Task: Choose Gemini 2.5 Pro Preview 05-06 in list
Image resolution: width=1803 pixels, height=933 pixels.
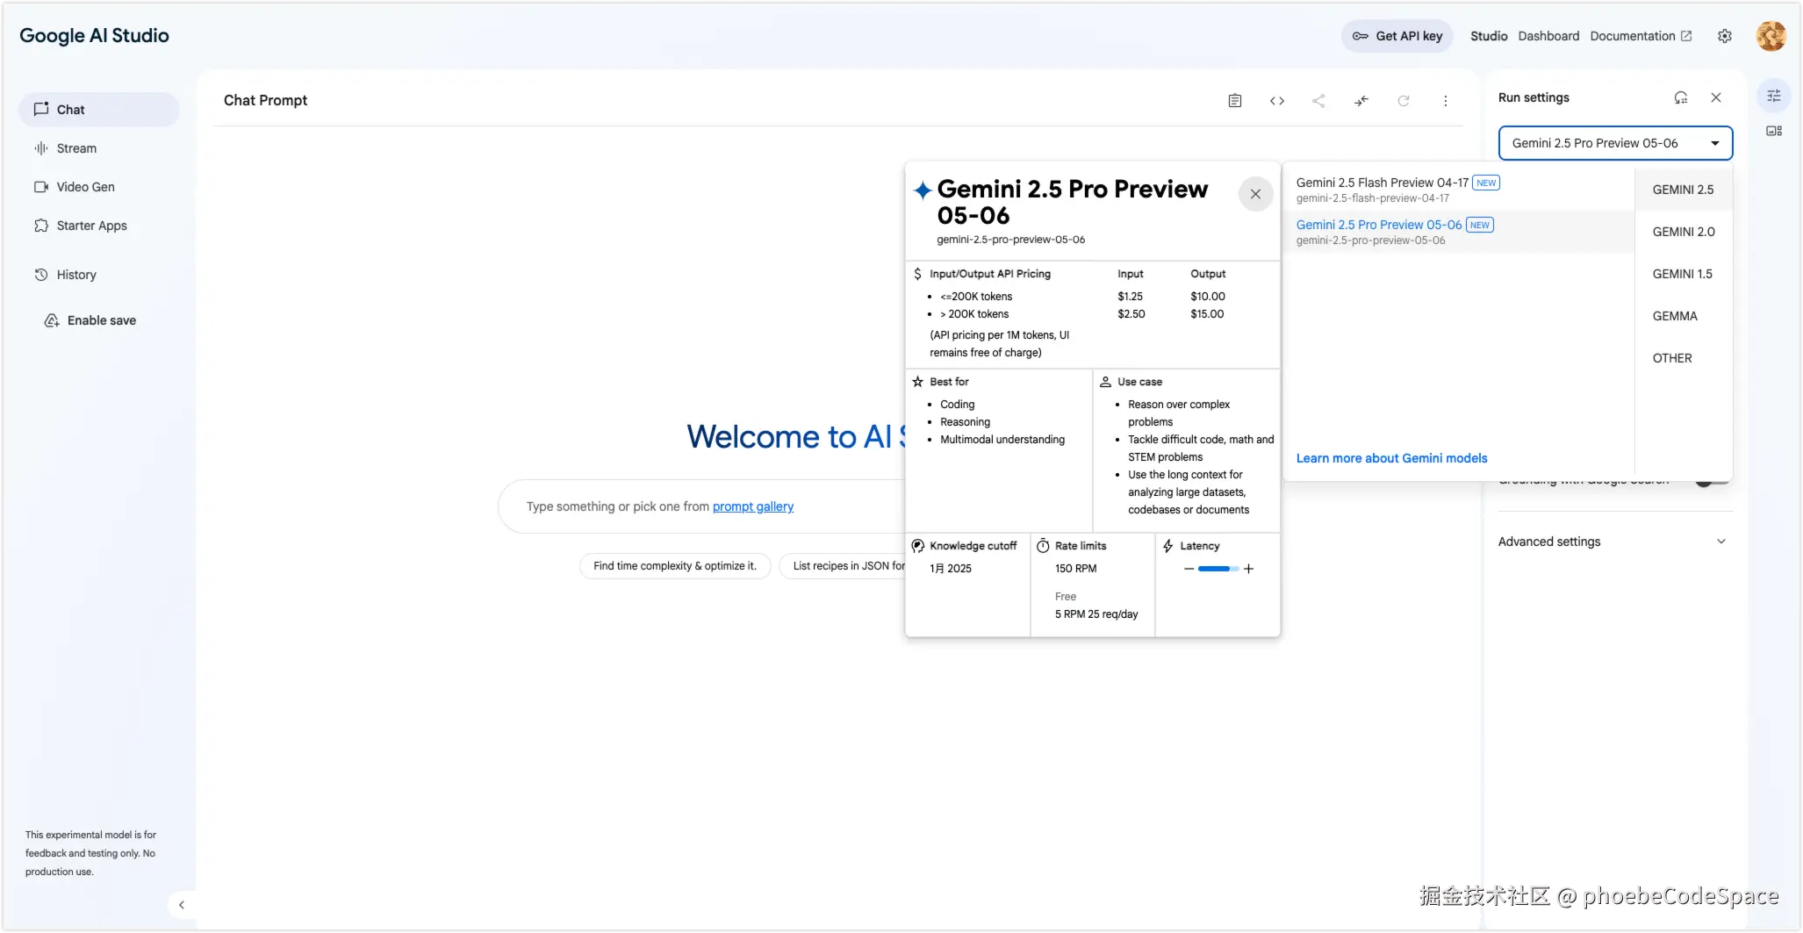Action: click(x=1459, y=232)
